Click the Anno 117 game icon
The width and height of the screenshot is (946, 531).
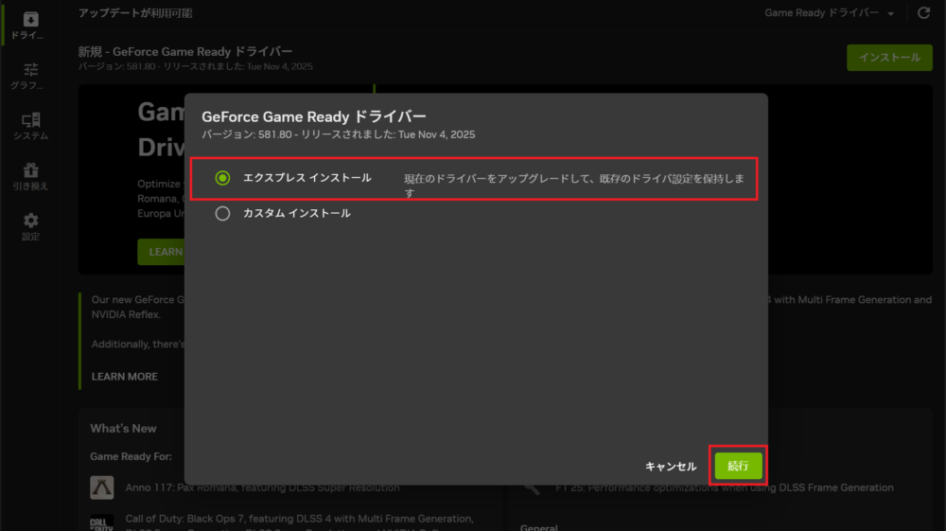102,487
